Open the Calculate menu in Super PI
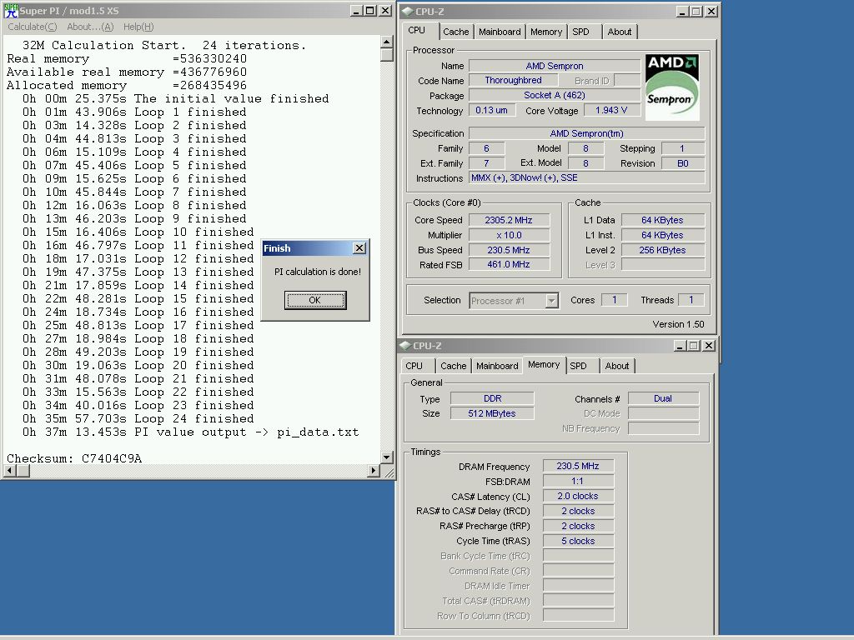854x640 pixels. [x=33, y=27]
